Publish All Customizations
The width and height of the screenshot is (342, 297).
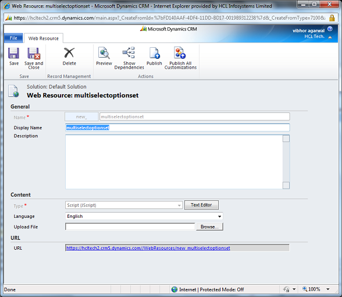(180, 58)
